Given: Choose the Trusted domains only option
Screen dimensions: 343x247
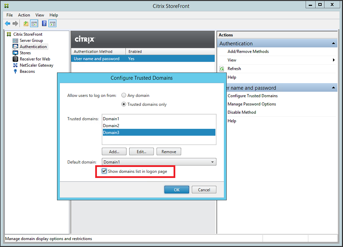Looking at the screenshot, I should tap(124, 104).
